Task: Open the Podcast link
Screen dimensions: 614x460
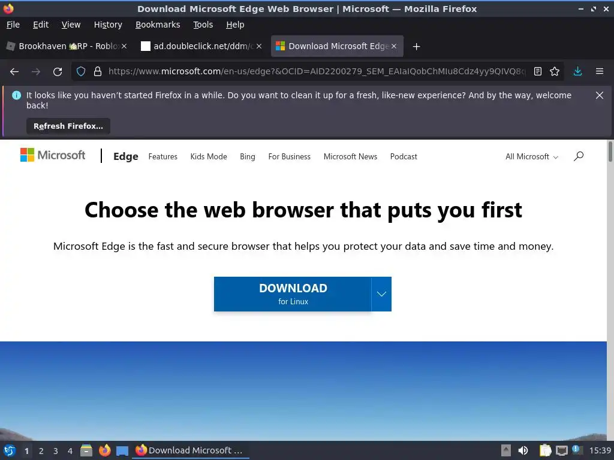Action: point(404,156)
